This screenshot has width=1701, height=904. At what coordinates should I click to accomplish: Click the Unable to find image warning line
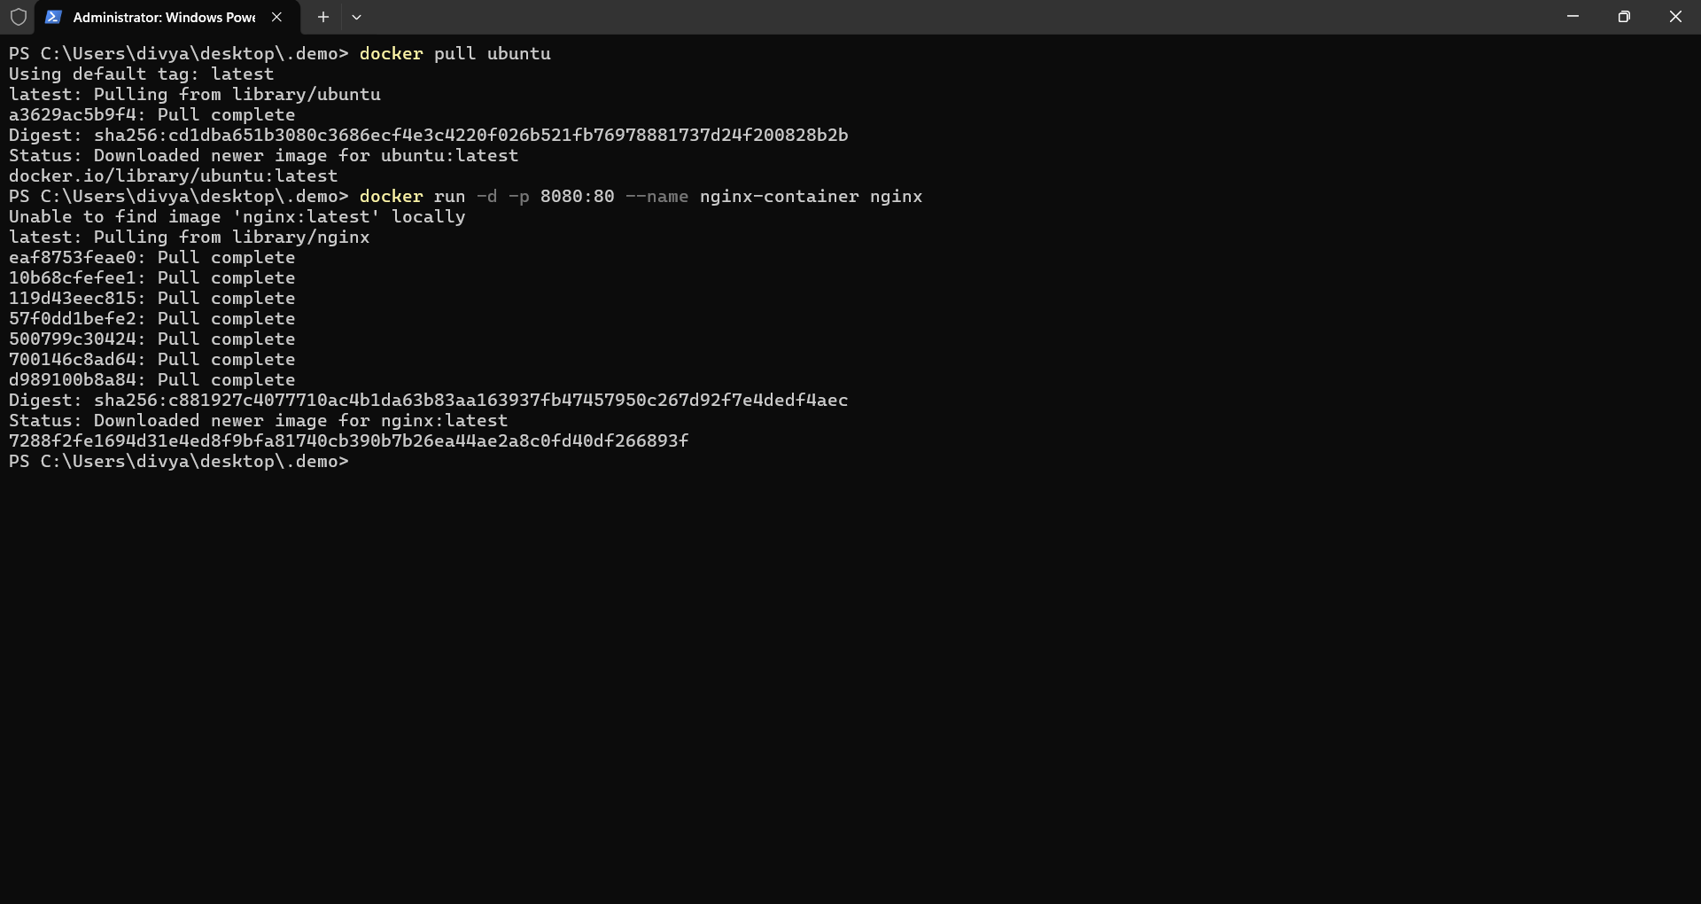click(x=237, y=216)
